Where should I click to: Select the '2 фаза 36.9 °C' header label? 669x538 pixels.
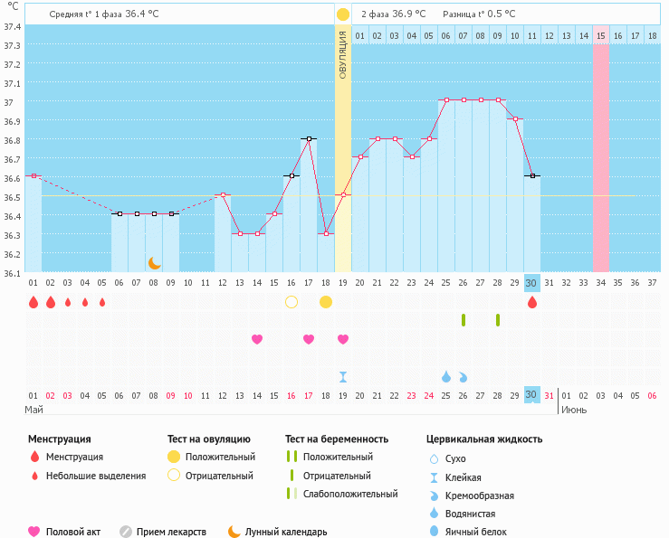[x=392, y=14]
